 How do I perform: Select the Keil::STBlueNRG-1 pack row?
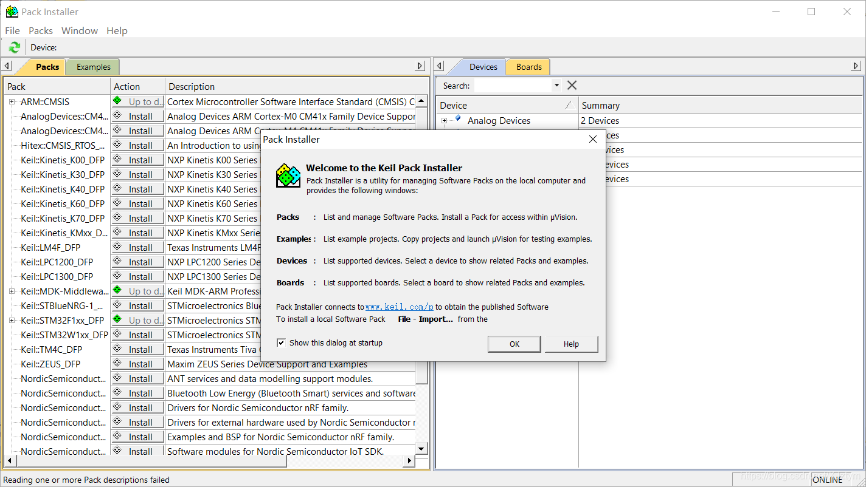point(62,306)
